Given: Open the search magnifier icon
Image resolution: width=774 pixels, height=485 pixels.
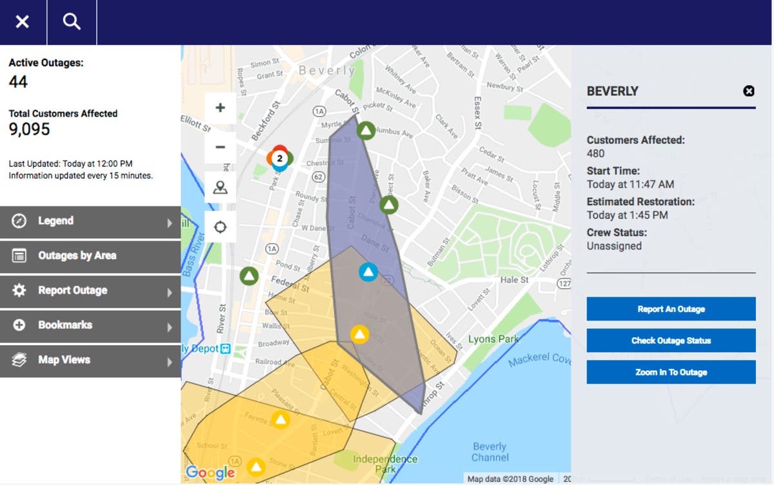Looking at the screenshot, I should click(72, 22).
